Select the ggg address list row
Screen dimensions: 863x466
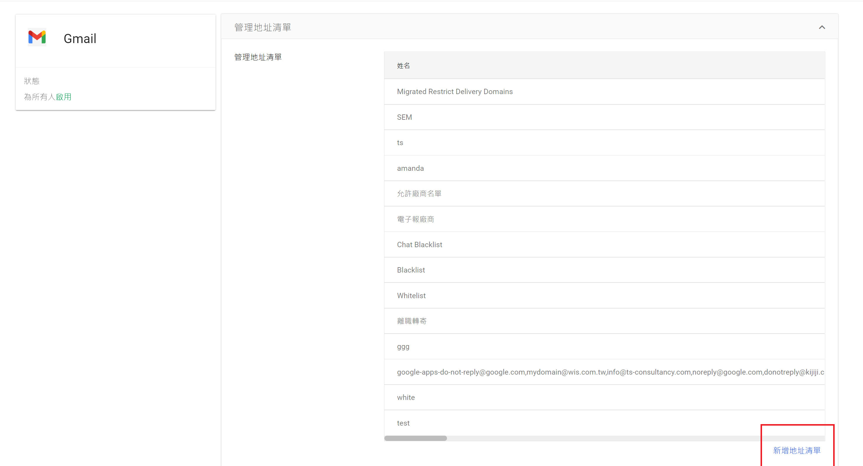click(604, 347)
